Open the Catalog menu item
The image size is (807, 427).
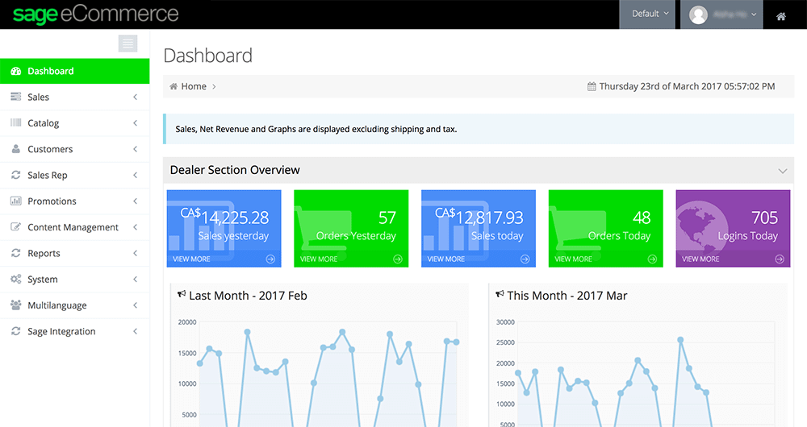click(74, 123)
